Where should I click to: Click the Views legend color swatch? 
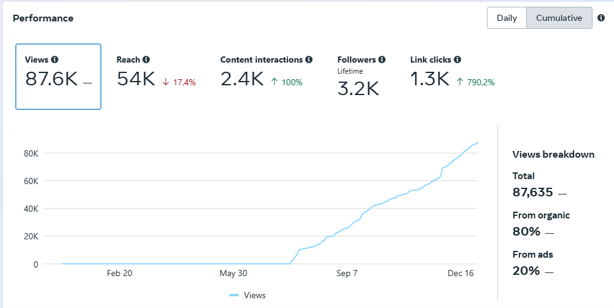pyautogui.click(x=234, y=296)
